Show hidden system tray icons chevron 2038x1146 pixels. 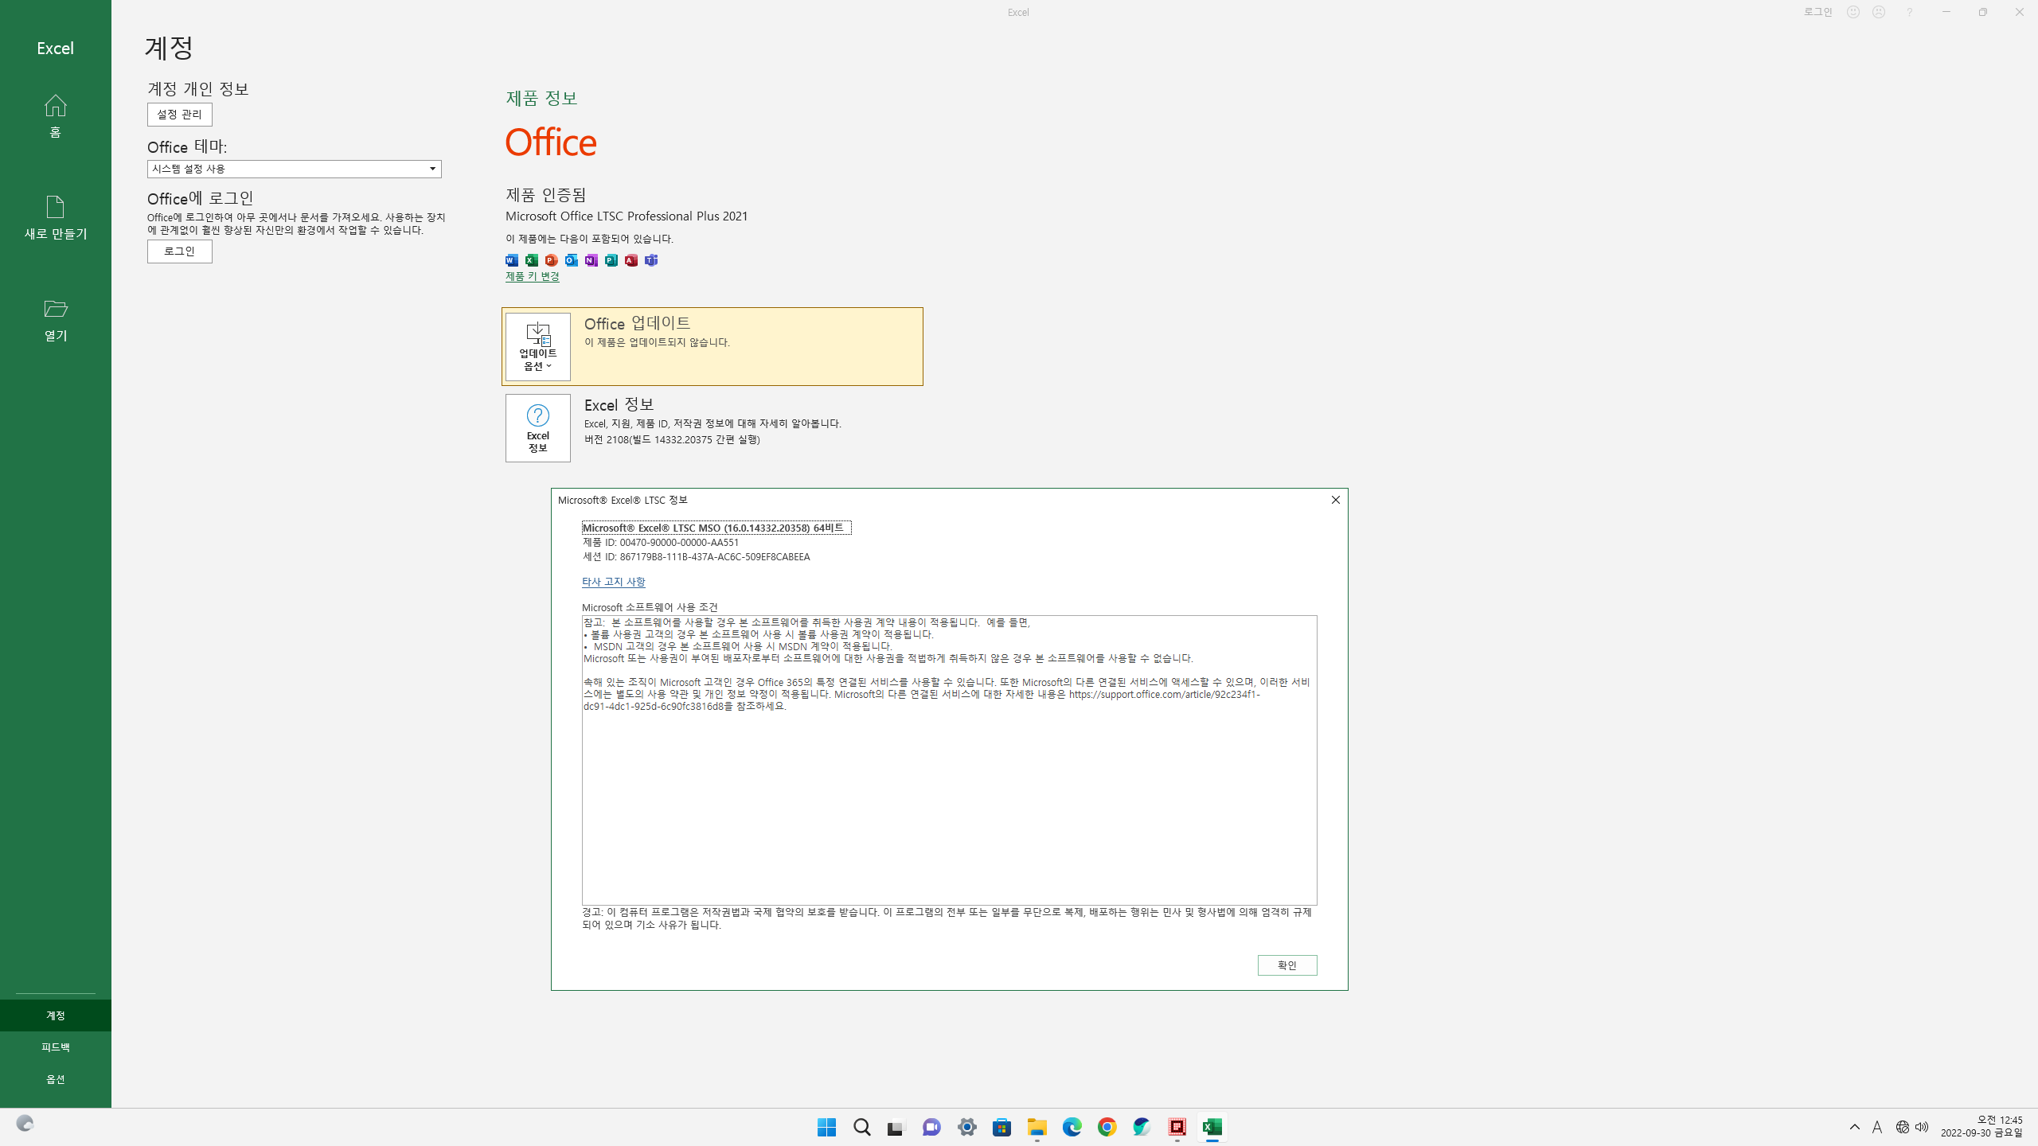pyautogui.click(x=1854, y=1127)
